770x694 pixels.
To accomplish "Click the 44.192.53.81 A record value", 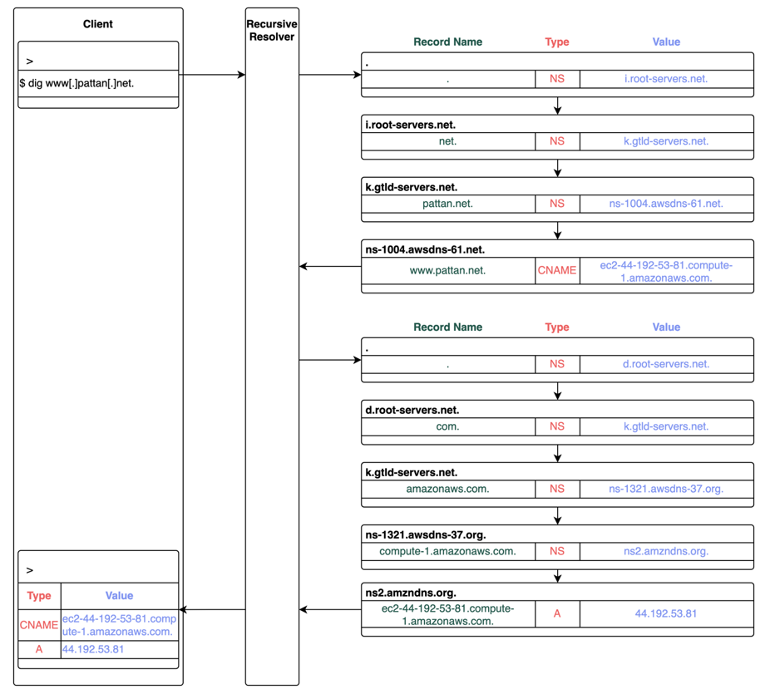I will (x=665, y=614).
